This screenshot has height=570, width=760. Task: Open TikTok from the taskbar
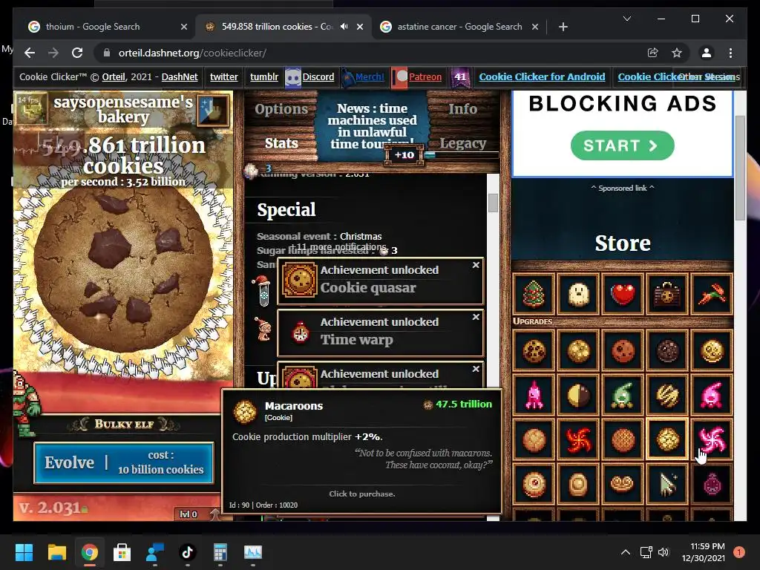point(188,552)
